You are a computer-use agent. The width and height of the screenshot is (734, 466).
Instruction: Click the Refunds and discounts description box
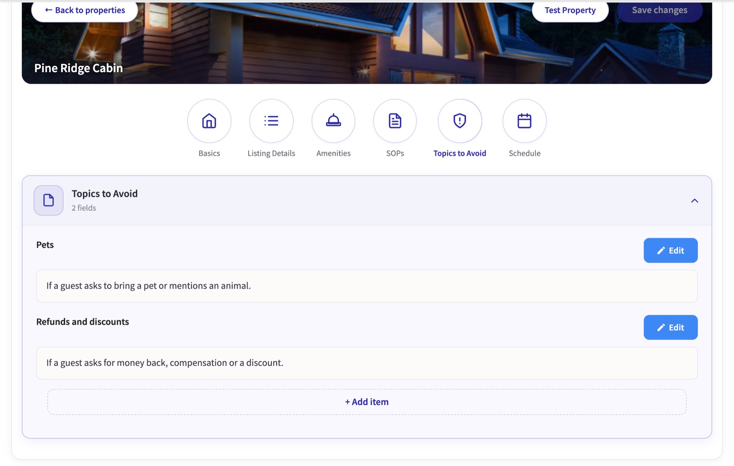click(x=367, y=363)
